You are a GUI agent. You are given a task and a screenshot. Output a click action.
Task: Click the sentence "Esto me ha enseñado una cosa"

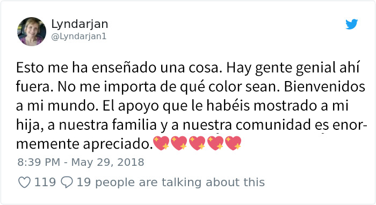pos(118,68)
